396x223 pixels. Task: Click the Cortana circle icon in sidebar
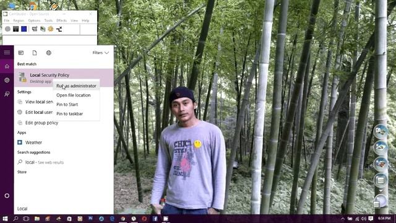click(x=7, y=196)
